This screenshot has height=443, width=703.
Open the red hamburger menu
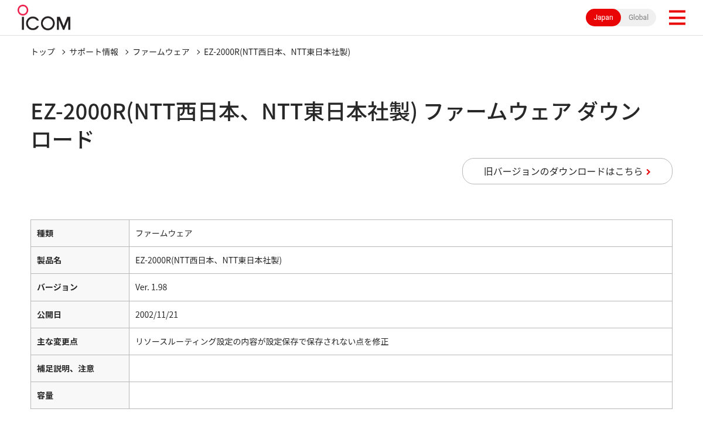point(677,18)
